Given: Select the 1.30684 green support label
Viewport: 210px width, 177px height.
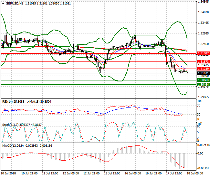Looking at the screenshot, I should coord(204,80).
